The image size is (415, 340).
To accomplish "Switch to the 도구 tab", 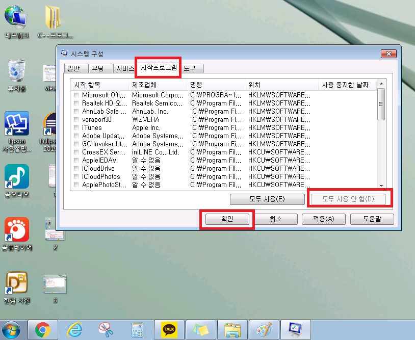I will click(193, 68).
